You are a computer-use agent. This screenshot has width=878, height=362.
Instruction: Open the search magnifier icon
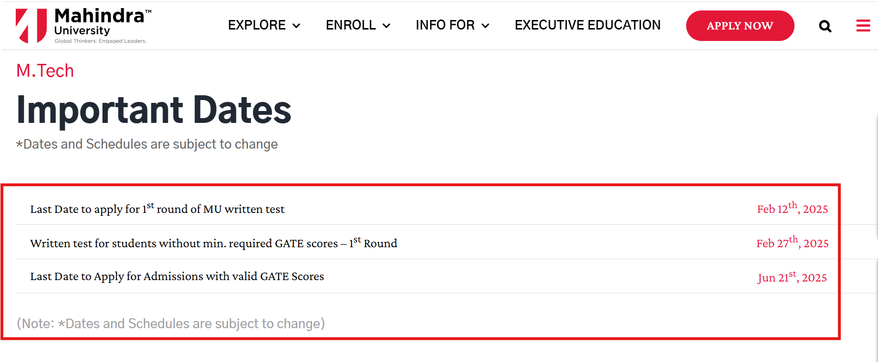[825, 26]
